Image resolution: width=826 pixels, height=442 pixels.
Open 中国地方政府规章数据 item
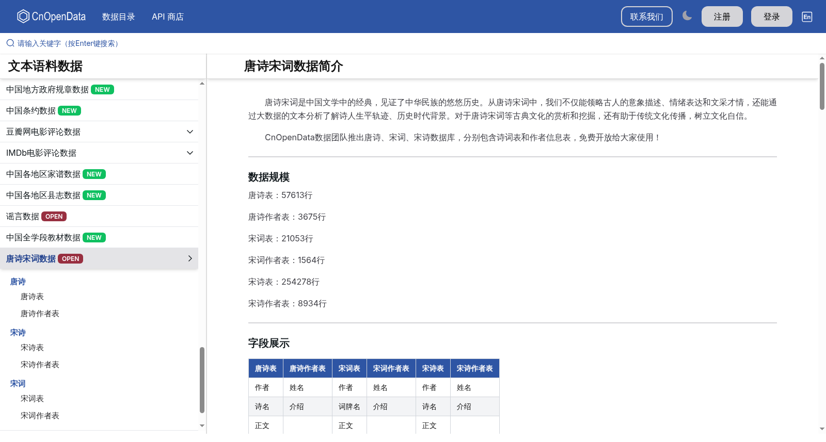99,89
